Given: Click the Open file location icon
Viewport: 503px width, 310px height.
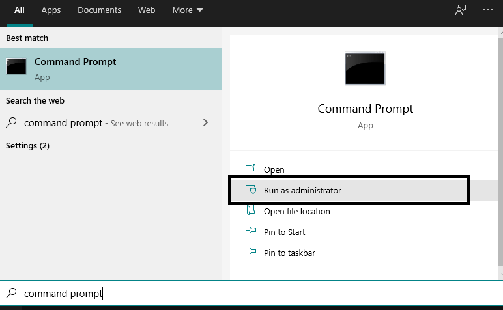Looking at the screenshot, I should [251, 210].
